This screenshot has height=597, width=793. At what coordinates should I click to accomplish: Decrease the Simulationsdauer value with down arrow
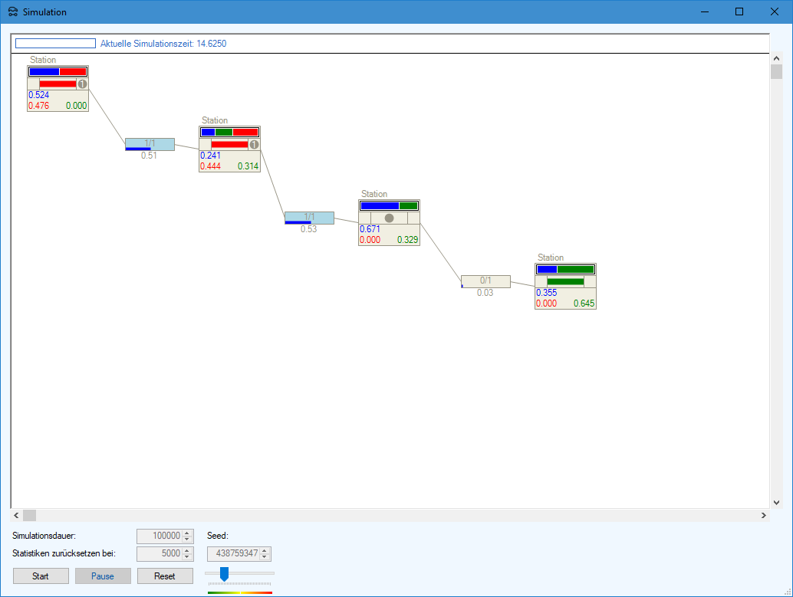187,540
